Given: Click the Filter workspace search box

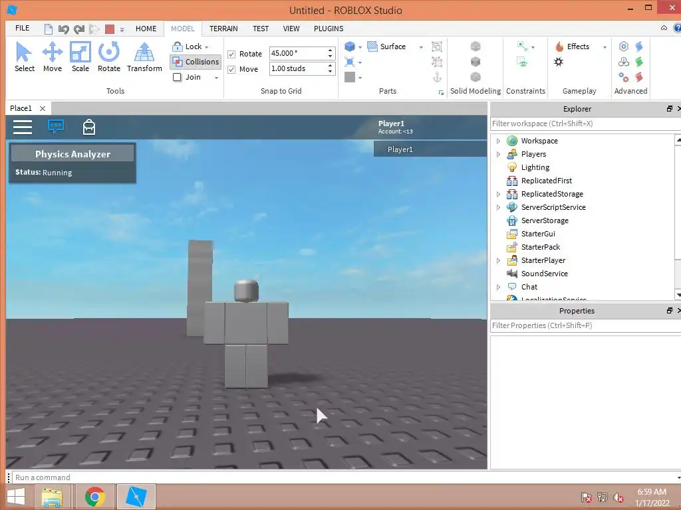Looking at the screenshot, I should pyautogui.click(x=585, y=124).
